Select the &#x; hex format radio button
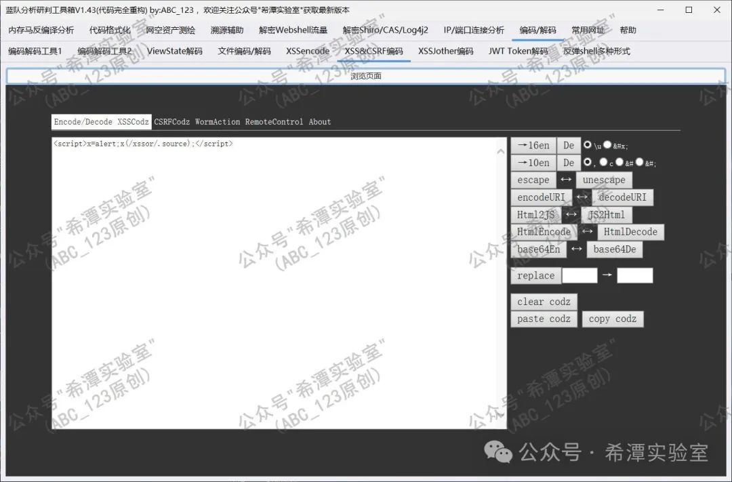 click(x=607, y=145)
